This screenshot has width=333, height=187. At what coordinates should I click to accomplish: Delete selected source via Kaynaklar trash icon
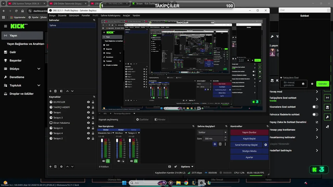(55, 166)
